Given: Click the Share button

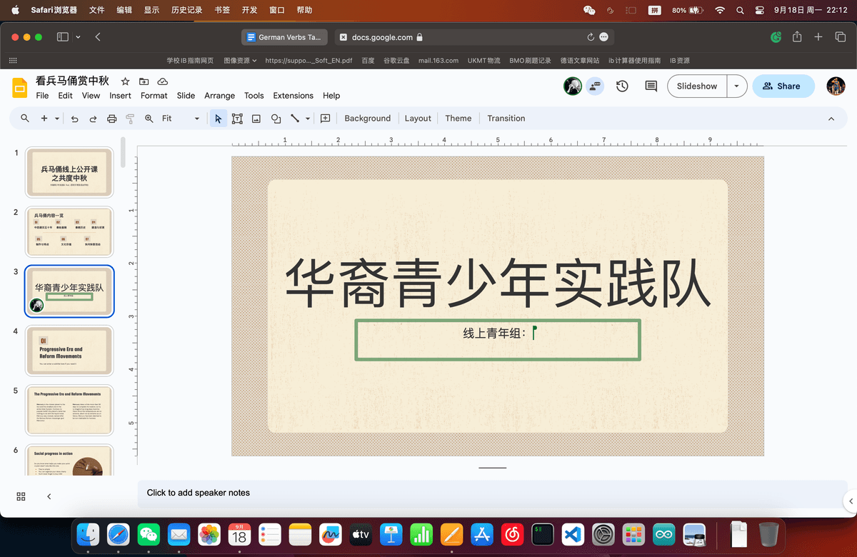Looking at the screenshot, I should click(783, 86).
